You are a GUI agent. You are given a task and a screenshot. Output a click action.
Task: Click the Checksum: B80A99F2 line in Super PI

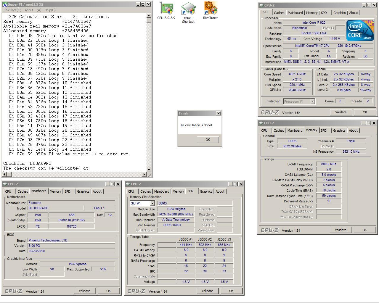click(x=27, y=163)
